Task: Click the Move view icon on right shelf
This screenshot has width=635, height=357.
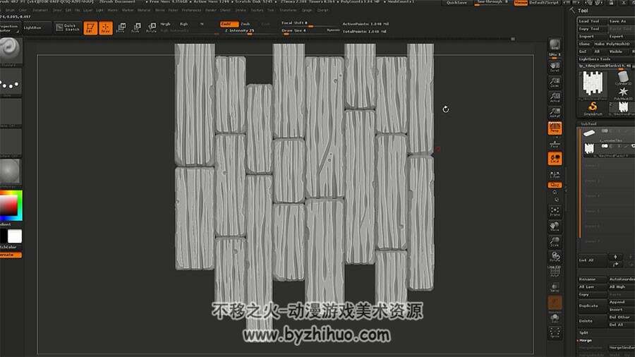Action: click(555, 226)
